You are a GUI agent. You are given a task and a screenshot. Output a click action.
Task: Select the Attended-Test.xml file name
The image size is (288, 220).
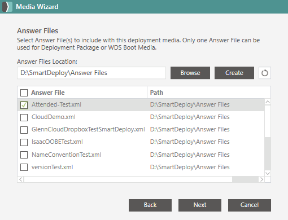click(56, 104)
